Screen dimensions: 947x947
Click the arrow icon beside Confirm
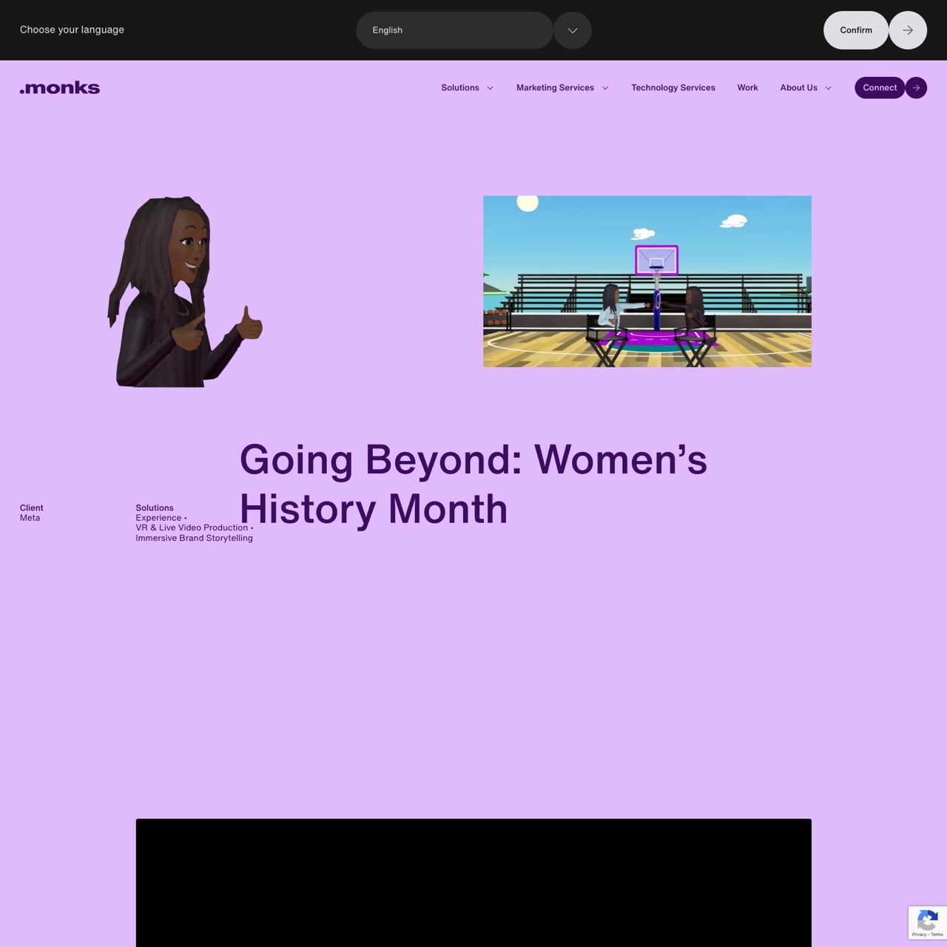[908, 30]
